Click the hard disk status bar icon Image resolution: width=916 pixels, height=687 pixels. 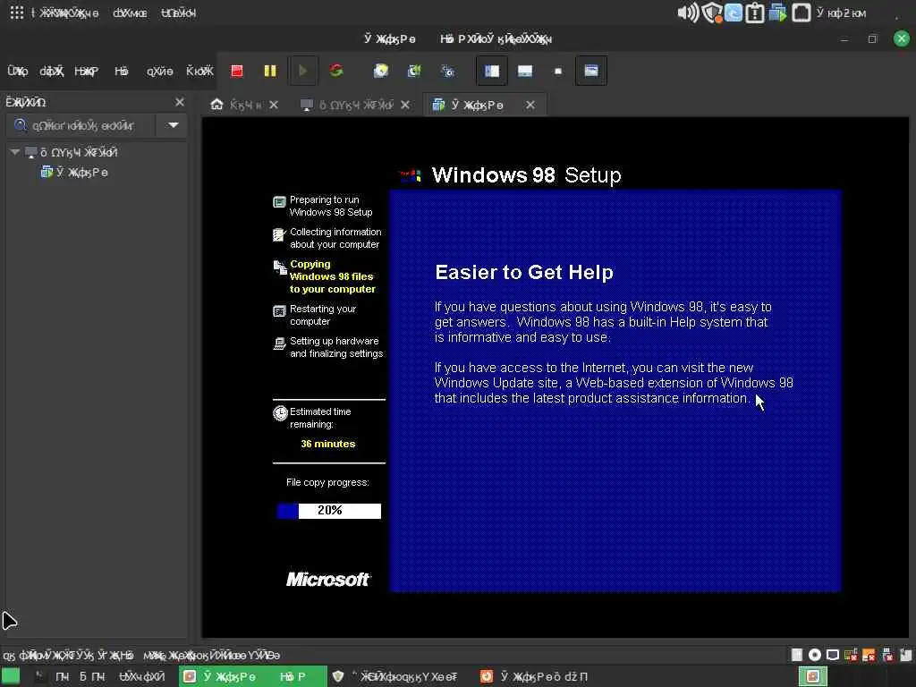tap(797, 655)
